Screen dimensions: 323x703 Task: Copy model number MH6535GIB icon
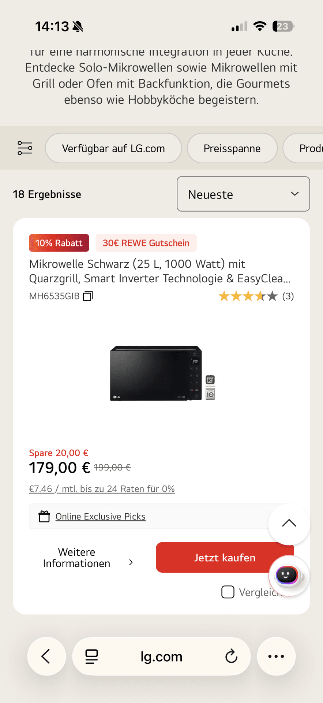[x=88, y=296]
